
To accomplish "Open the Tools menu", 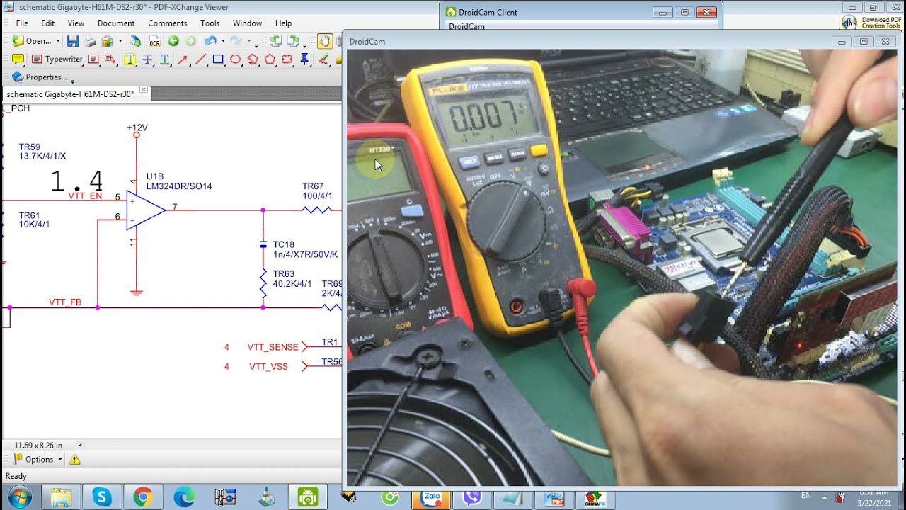I will click(210, 23).
